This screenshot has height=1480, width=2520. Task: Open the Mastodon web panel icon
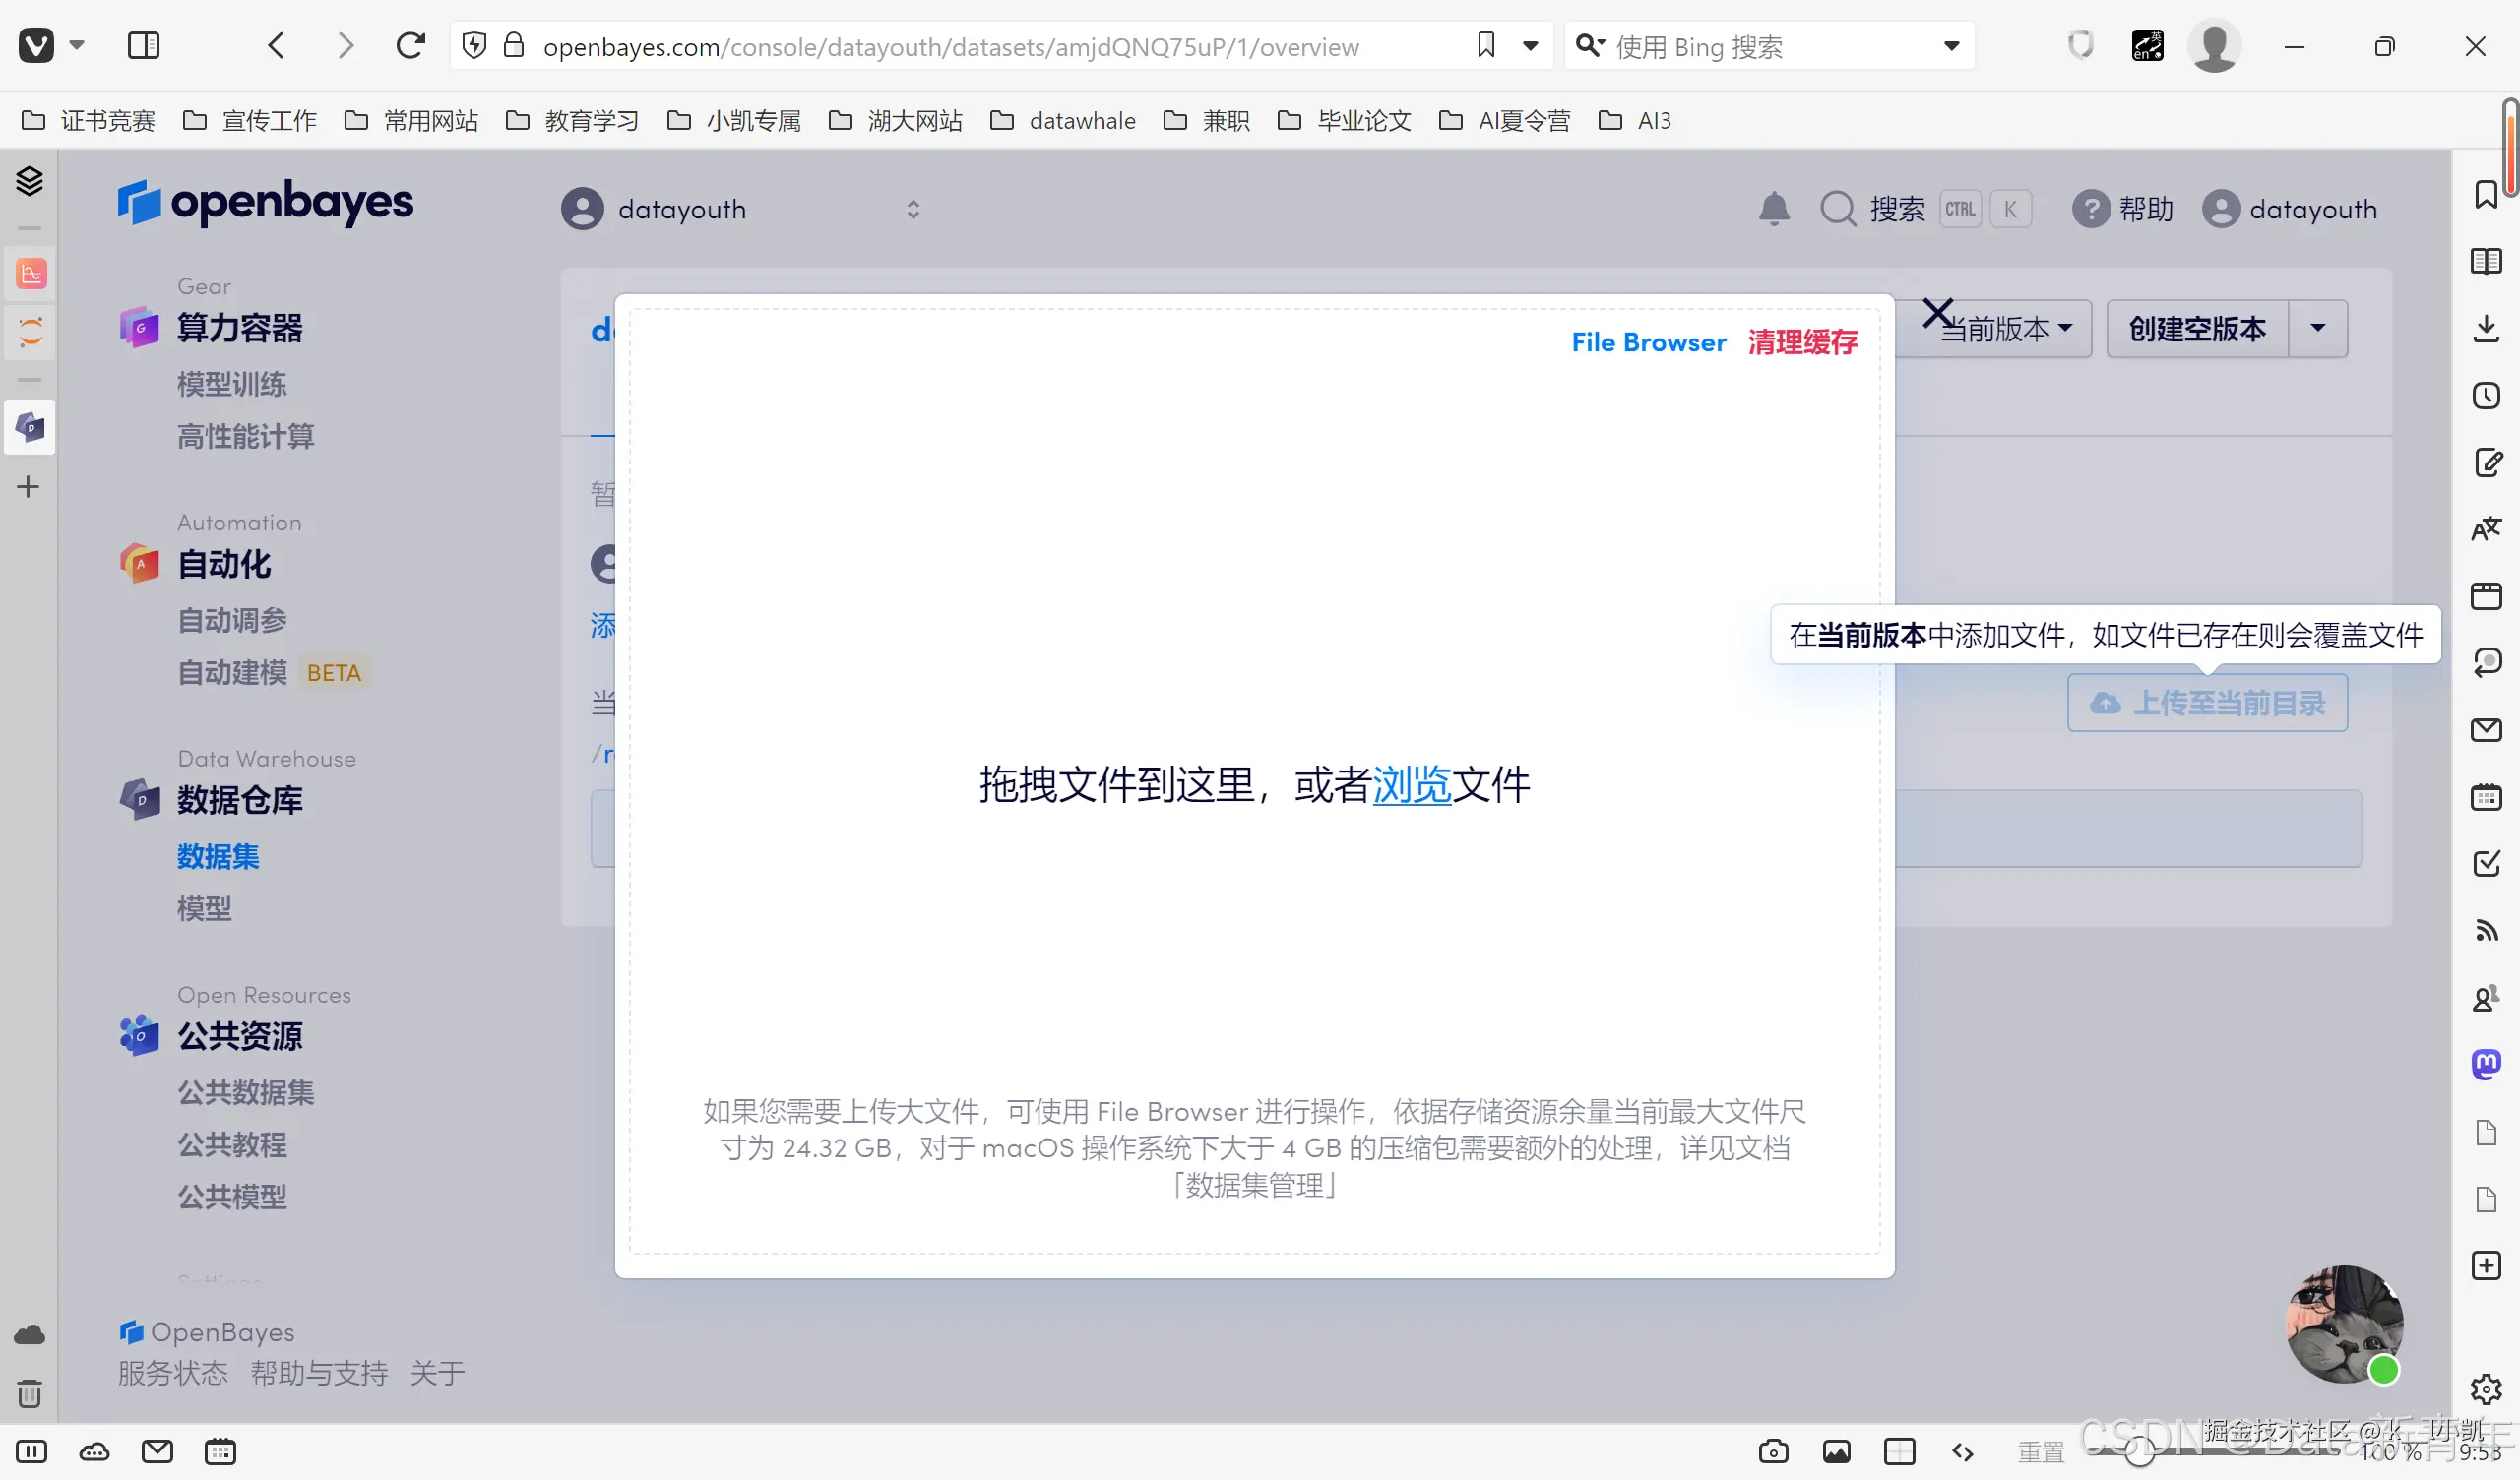coord(2486,1064)
